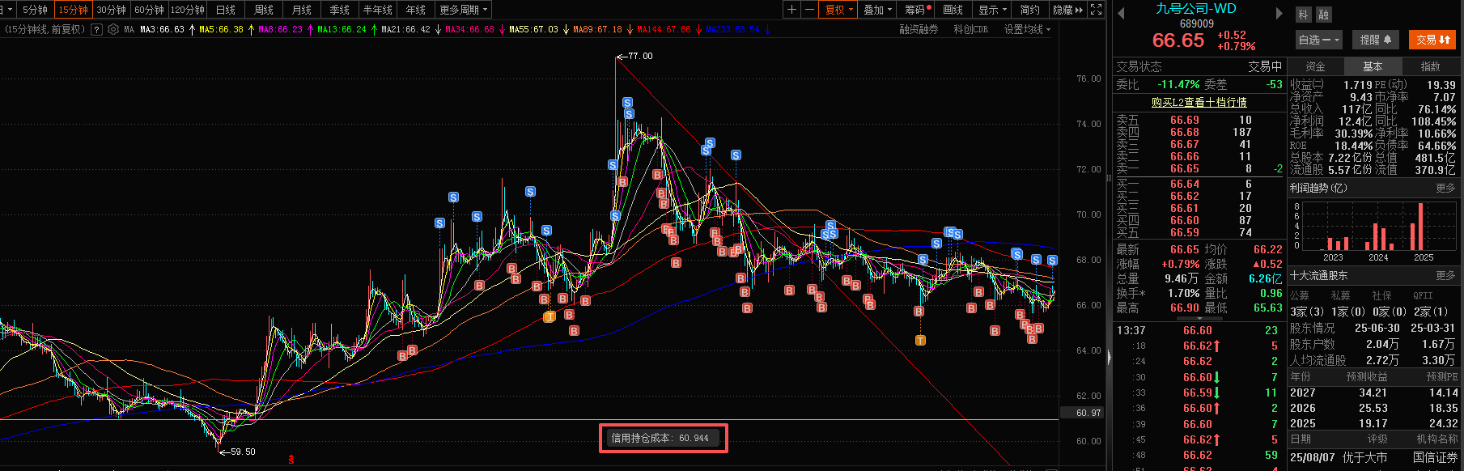Select the 日线 daily chart tab

click(226, 10)
